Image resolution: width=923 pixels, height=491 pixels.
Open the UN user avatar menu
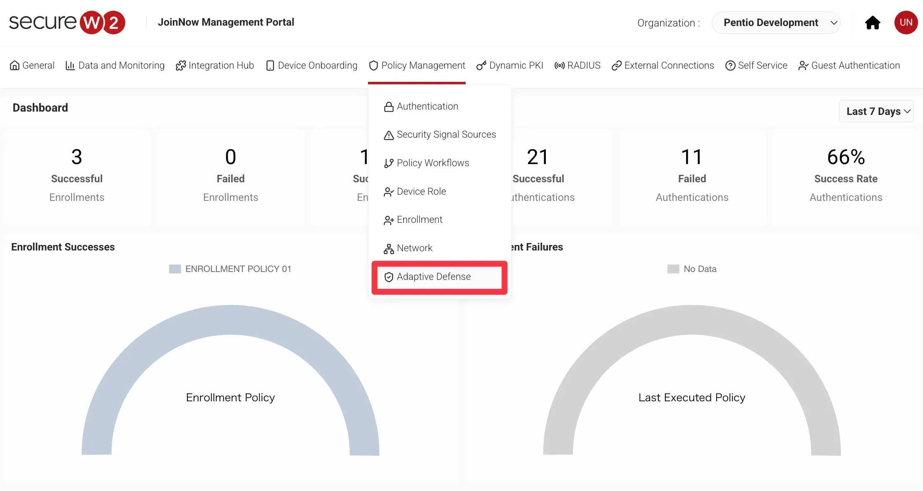[906, 23]
